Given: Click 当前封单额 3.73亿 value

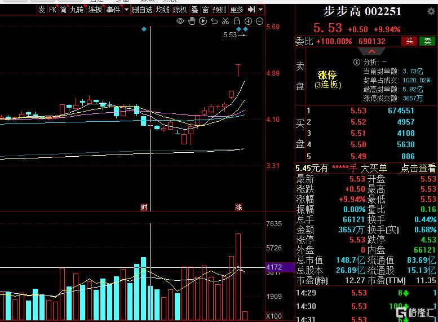Looking at the screenshot, I should click(413, 71).
